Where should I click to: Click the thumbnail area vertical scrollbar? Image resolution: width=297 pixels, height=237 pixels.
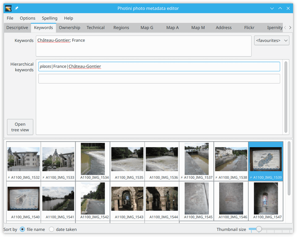(x=289, y=168)
